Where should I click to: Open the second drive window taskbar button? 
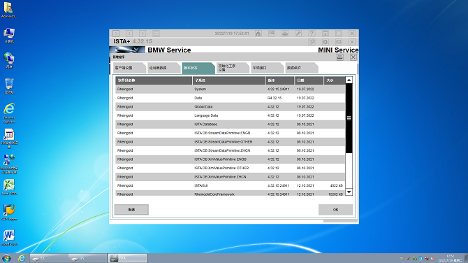tap(88, 258)
